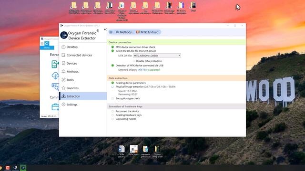Open rightmost folder among bottom desktop icons
The height and width of the screenshot is (171, 305).
coord(157,152)
